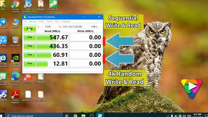
Task: Open the Help menu
Action: tap(57, 21)
